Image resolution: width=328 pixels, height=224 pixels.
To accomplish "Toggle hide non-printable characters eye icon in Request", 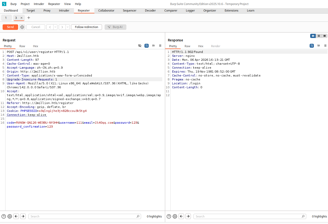I will coord(140,46).
